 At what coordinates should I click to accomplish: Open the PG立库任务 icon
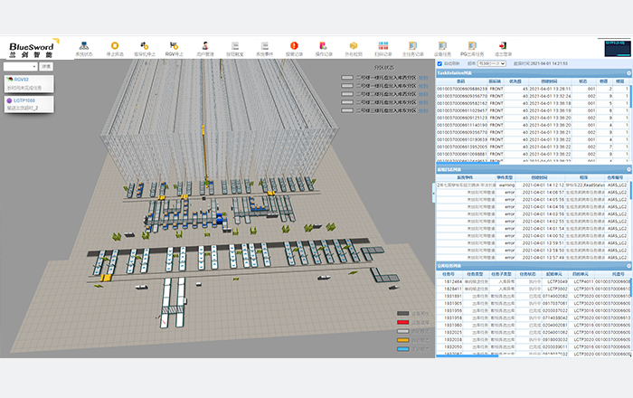(x=470, y=47)
